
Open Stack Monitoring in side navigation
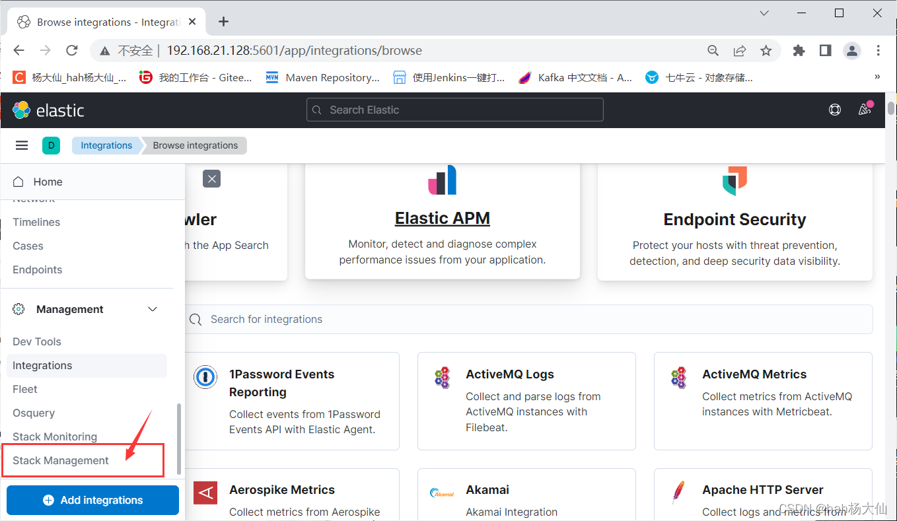(x=55, y=436)
